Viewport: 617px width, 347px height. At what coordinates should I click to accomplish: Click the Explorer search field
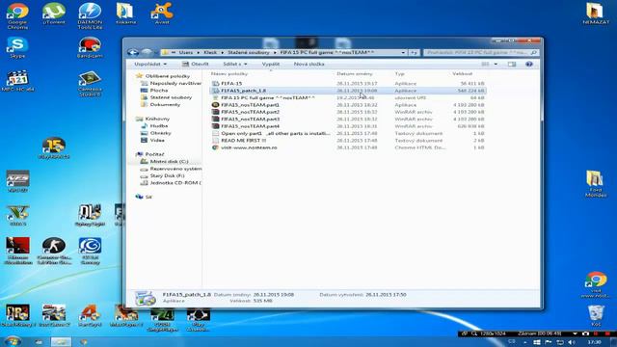481,52
